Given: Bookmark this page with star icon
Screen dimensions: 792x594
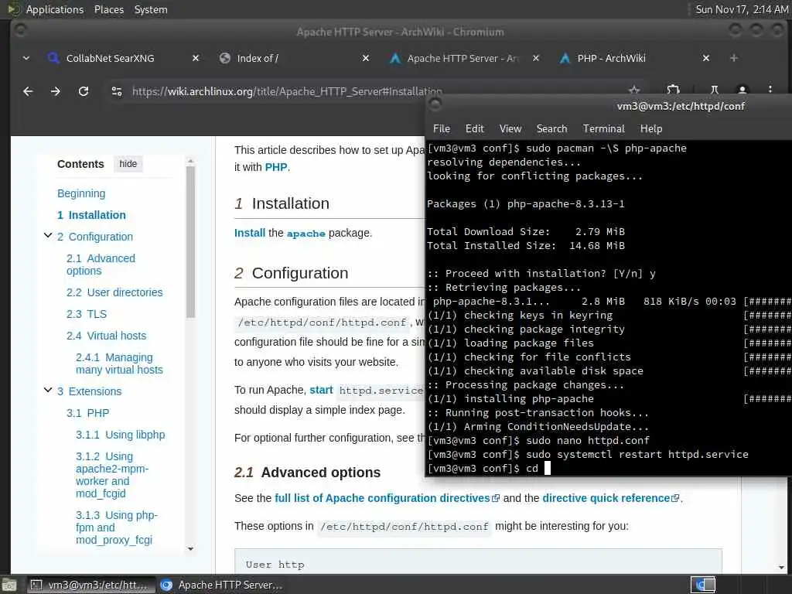Looking at the screenshot, I should (634, 90).
